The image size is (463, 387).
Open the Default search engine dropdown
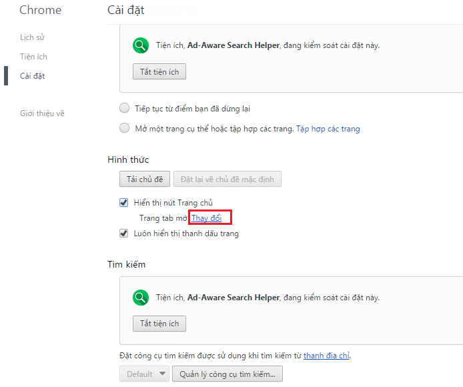tap(143, 374)
